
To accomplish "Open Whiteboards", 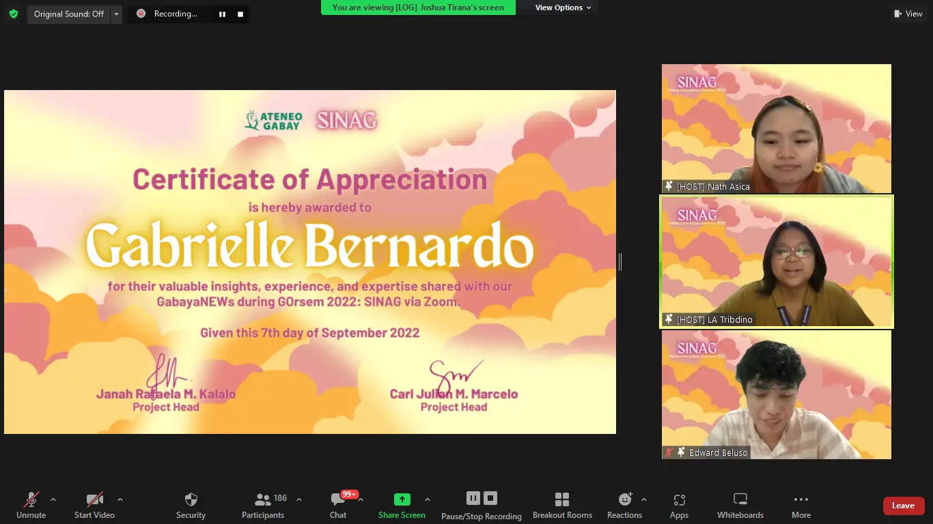I will (x=740, y=506).
